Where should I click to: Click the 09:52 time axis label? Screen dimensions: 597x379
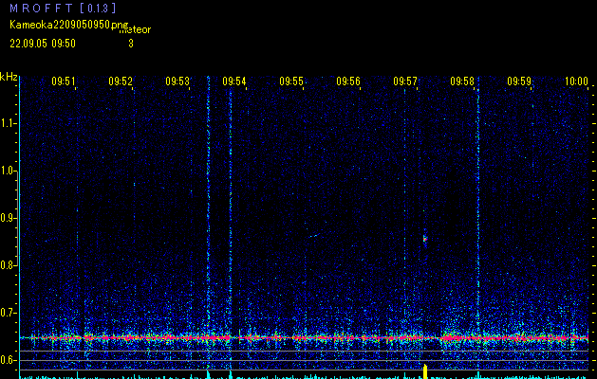pyautogui.click(x=121, y=81)
